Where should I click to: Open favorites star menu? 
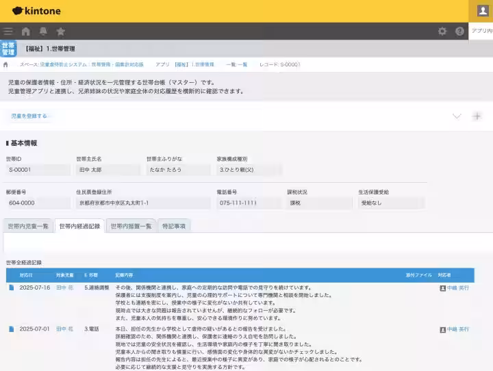click(60, 31)
